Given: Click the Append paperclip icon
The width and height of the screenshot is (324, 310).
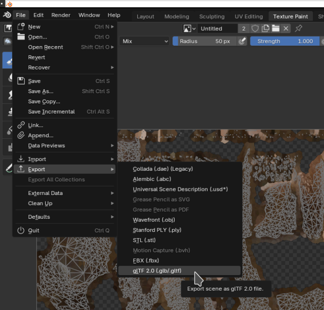Looking at the screenshot, I should coord(21,135).
